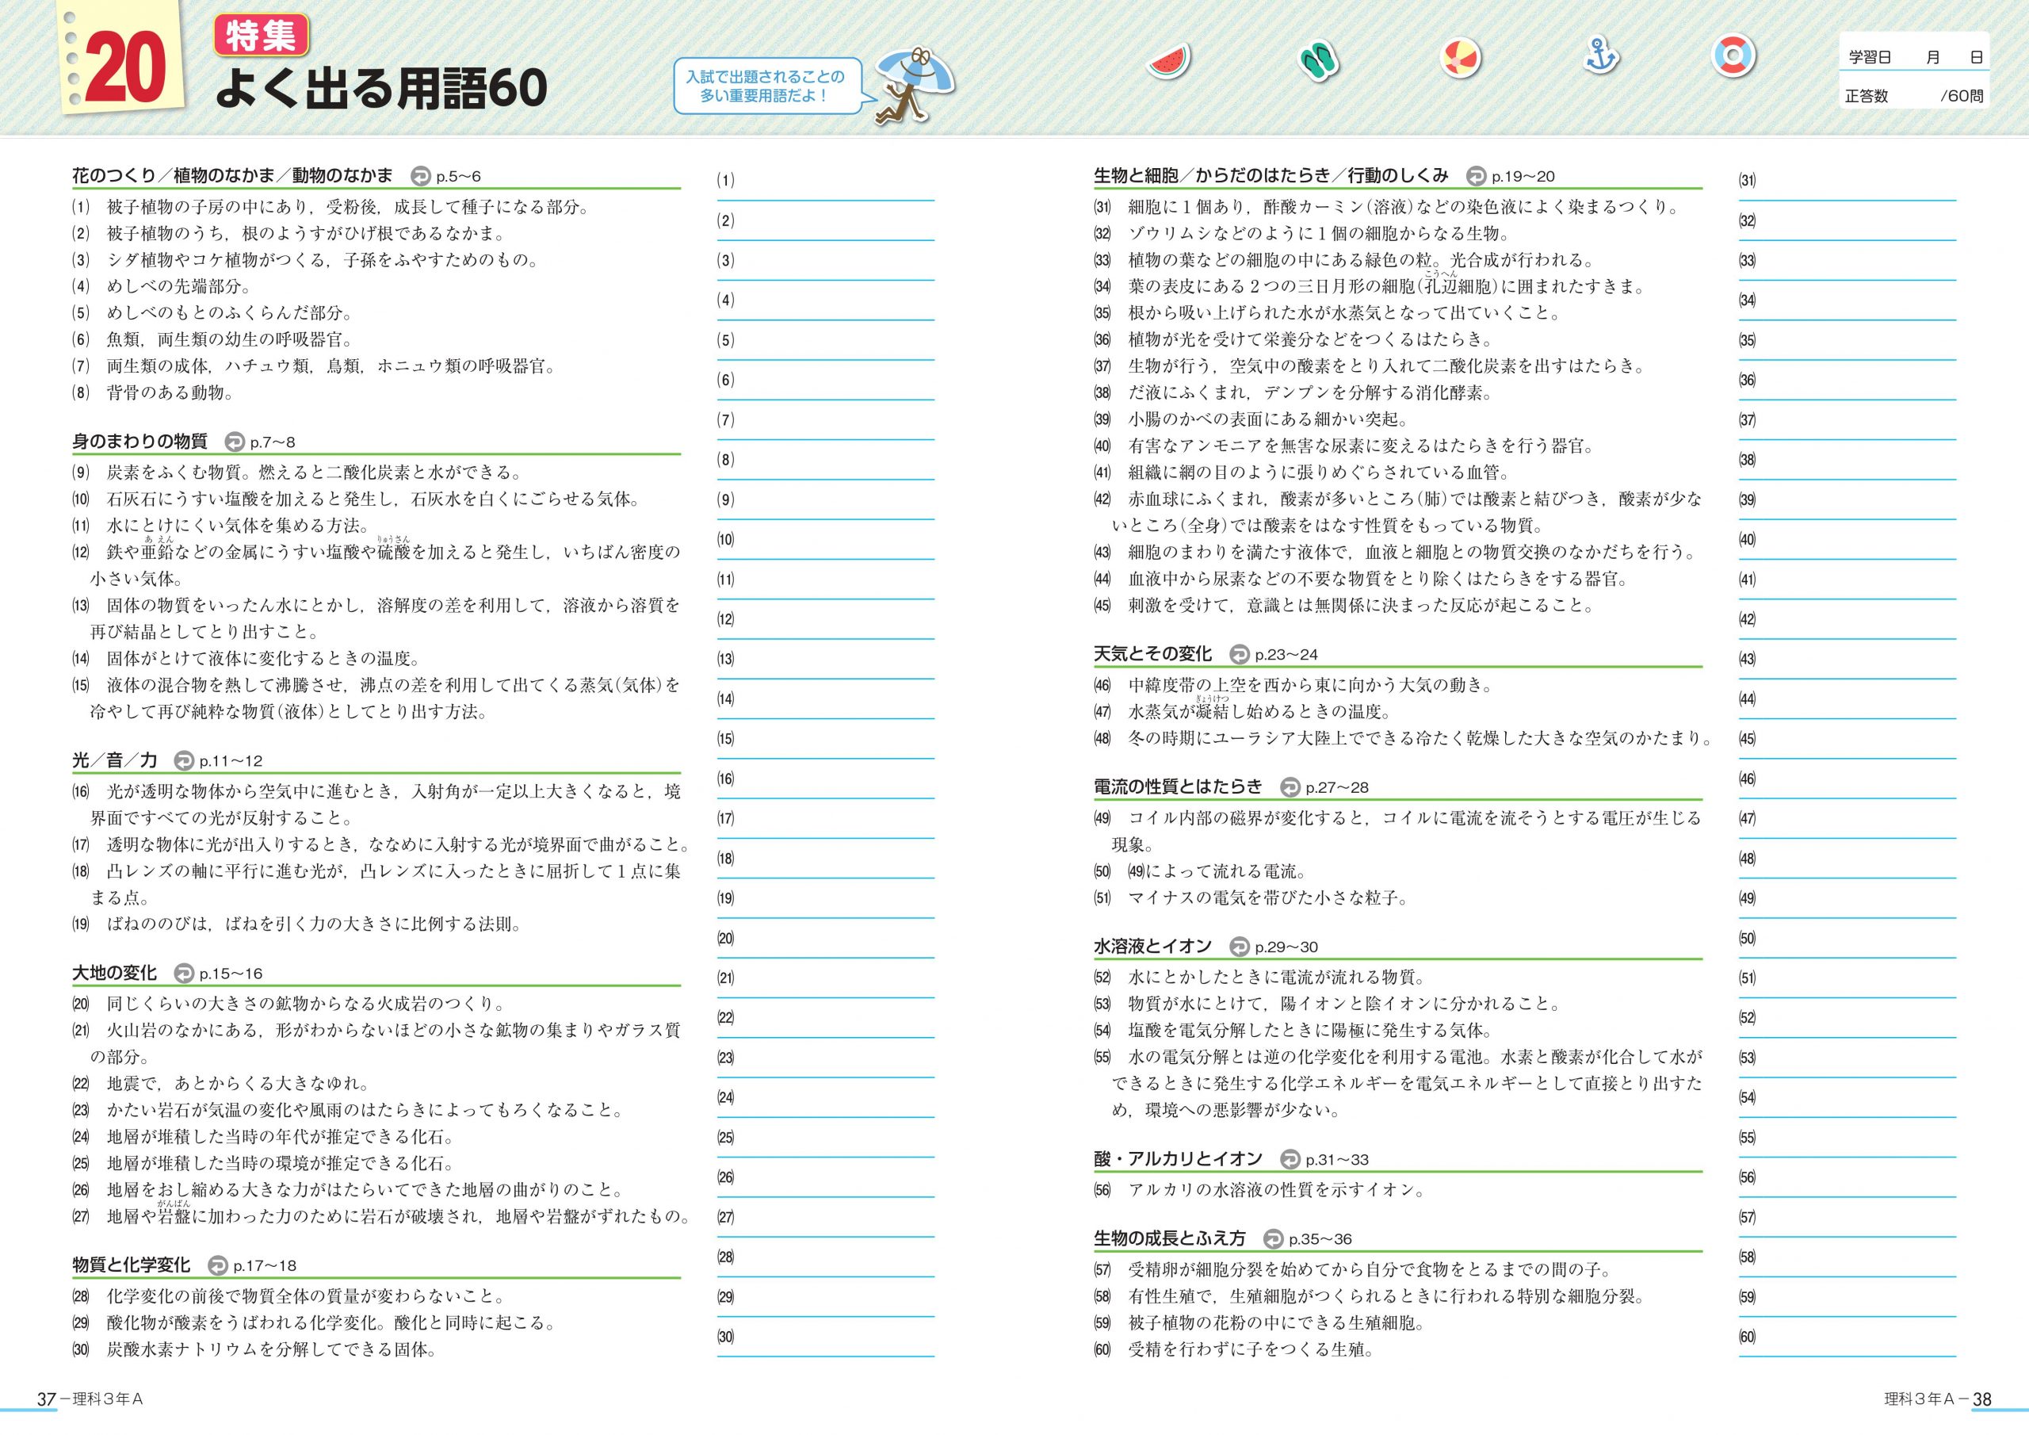Click the reference arrow icon beside p.23~24
The width and height of the screenshot is (2029, 1435).
(x=1240, y=654)
